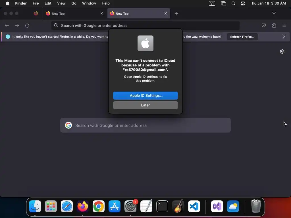Open Finder from the Dock
Screen dimensions: 291x218
[x=35, y=206]
